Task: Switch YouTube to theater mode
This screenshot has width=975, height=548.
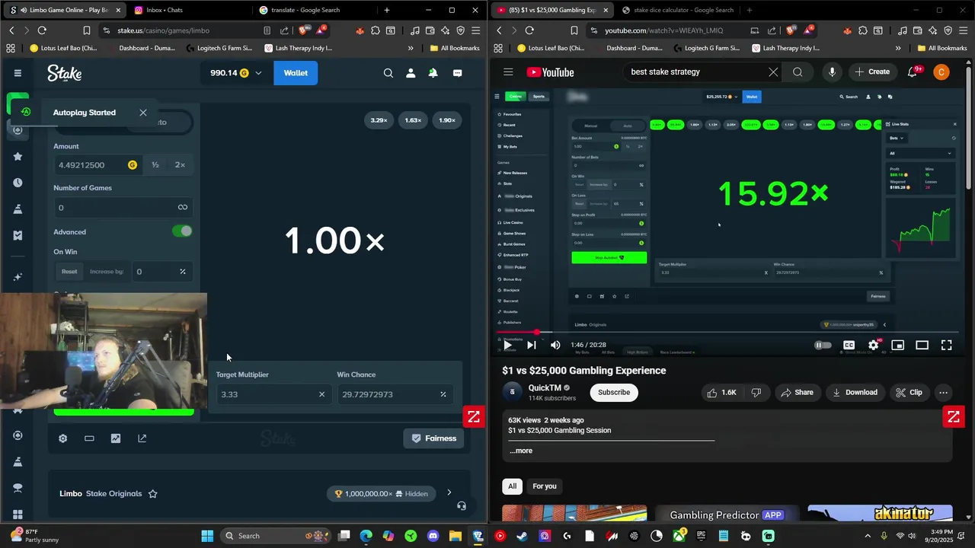Action: coord(922,346)
